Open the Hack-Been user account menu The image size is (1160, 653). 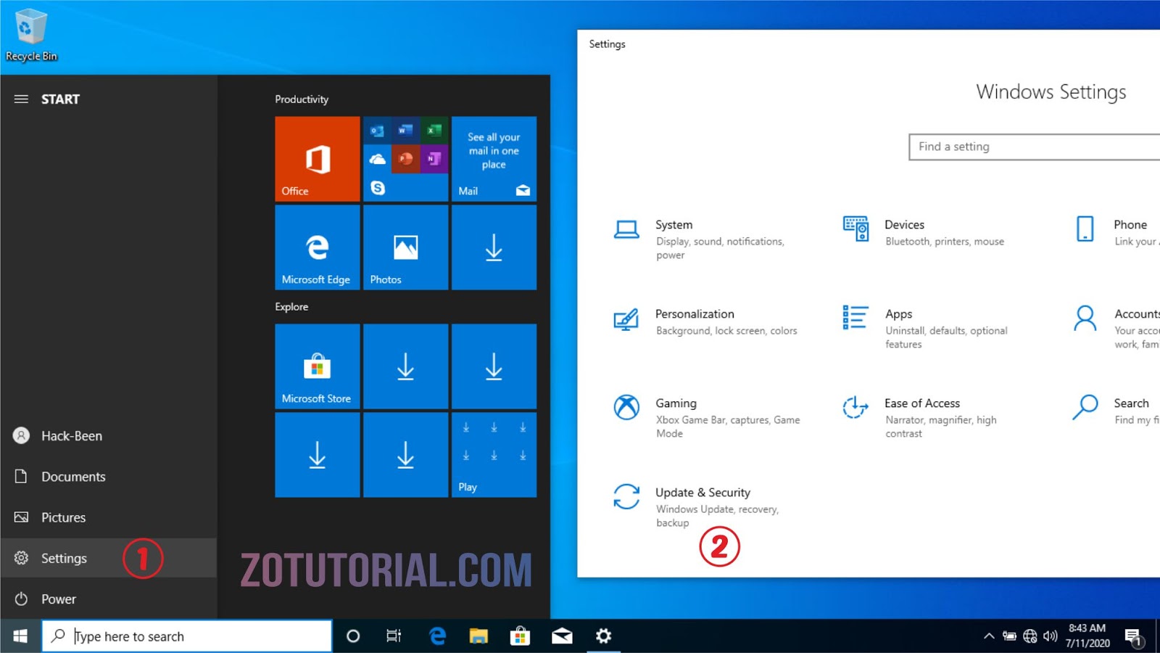tap(109, 436)
